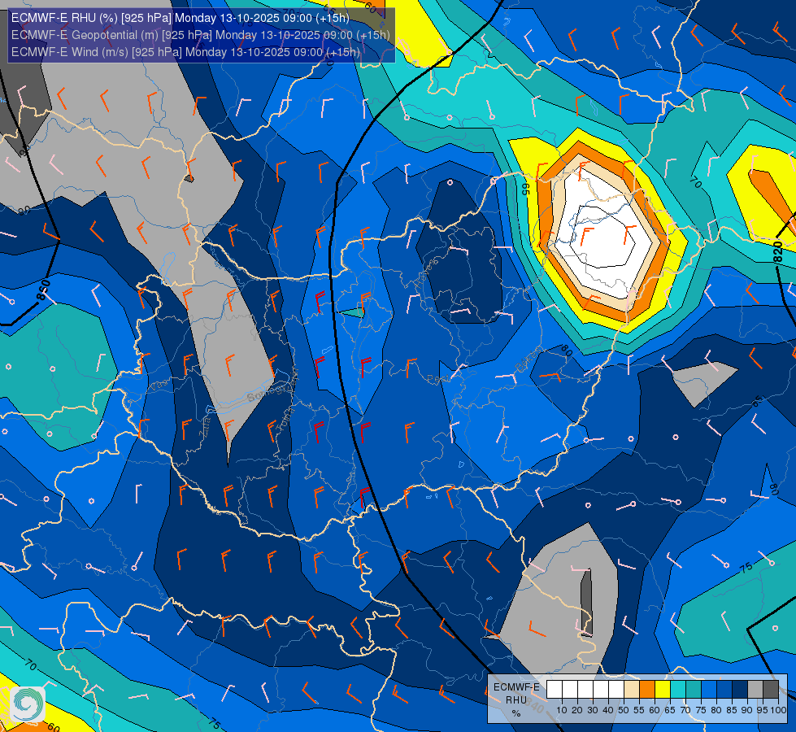The width and height of the screenshot is (796, 732).
Task: Select the ECMWF-E Geopotential (m) title line
Action: (201, 35)
